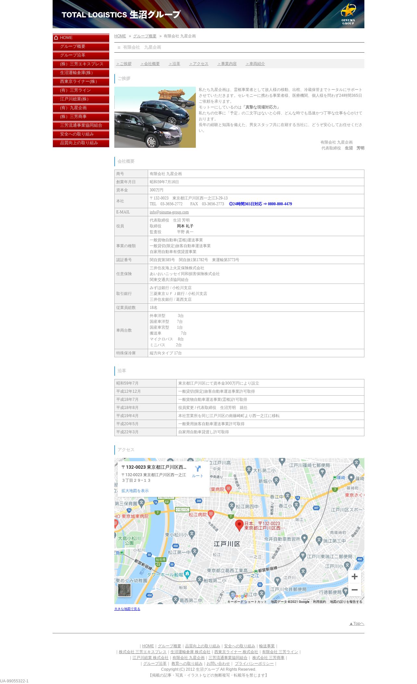Click footer HOME link
417x684 pixels.
[x=148, y=646]
